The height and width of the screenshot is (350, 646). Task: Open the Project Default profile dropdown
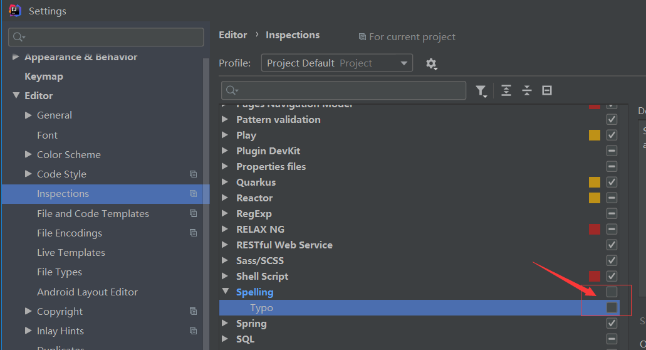click(x=336, y=63)
